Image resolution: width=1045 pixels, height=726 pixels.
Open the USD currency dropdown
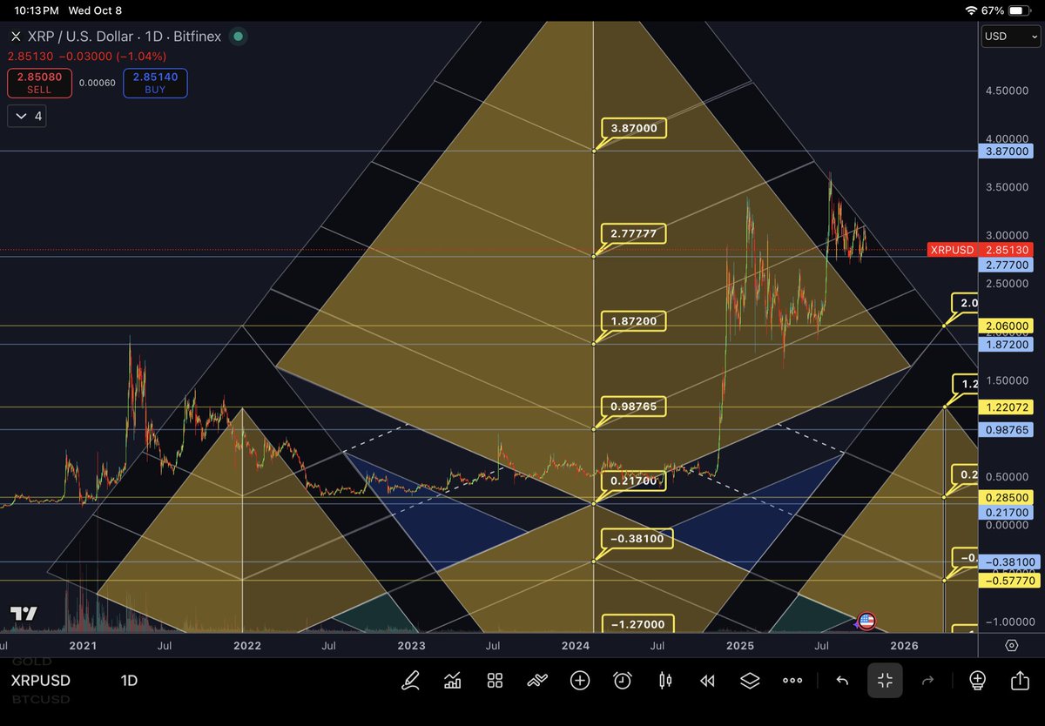pos(1009,37)
